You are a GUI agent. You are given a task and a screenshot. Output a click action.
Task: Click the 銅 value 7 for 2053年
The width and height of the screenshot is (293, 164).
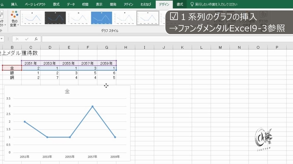click(x=50, y=78)
